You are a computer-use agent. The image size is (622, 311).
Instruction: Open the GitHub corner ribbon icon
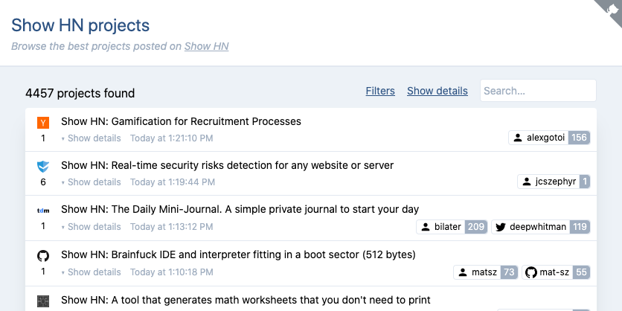[x=611, y=10]
